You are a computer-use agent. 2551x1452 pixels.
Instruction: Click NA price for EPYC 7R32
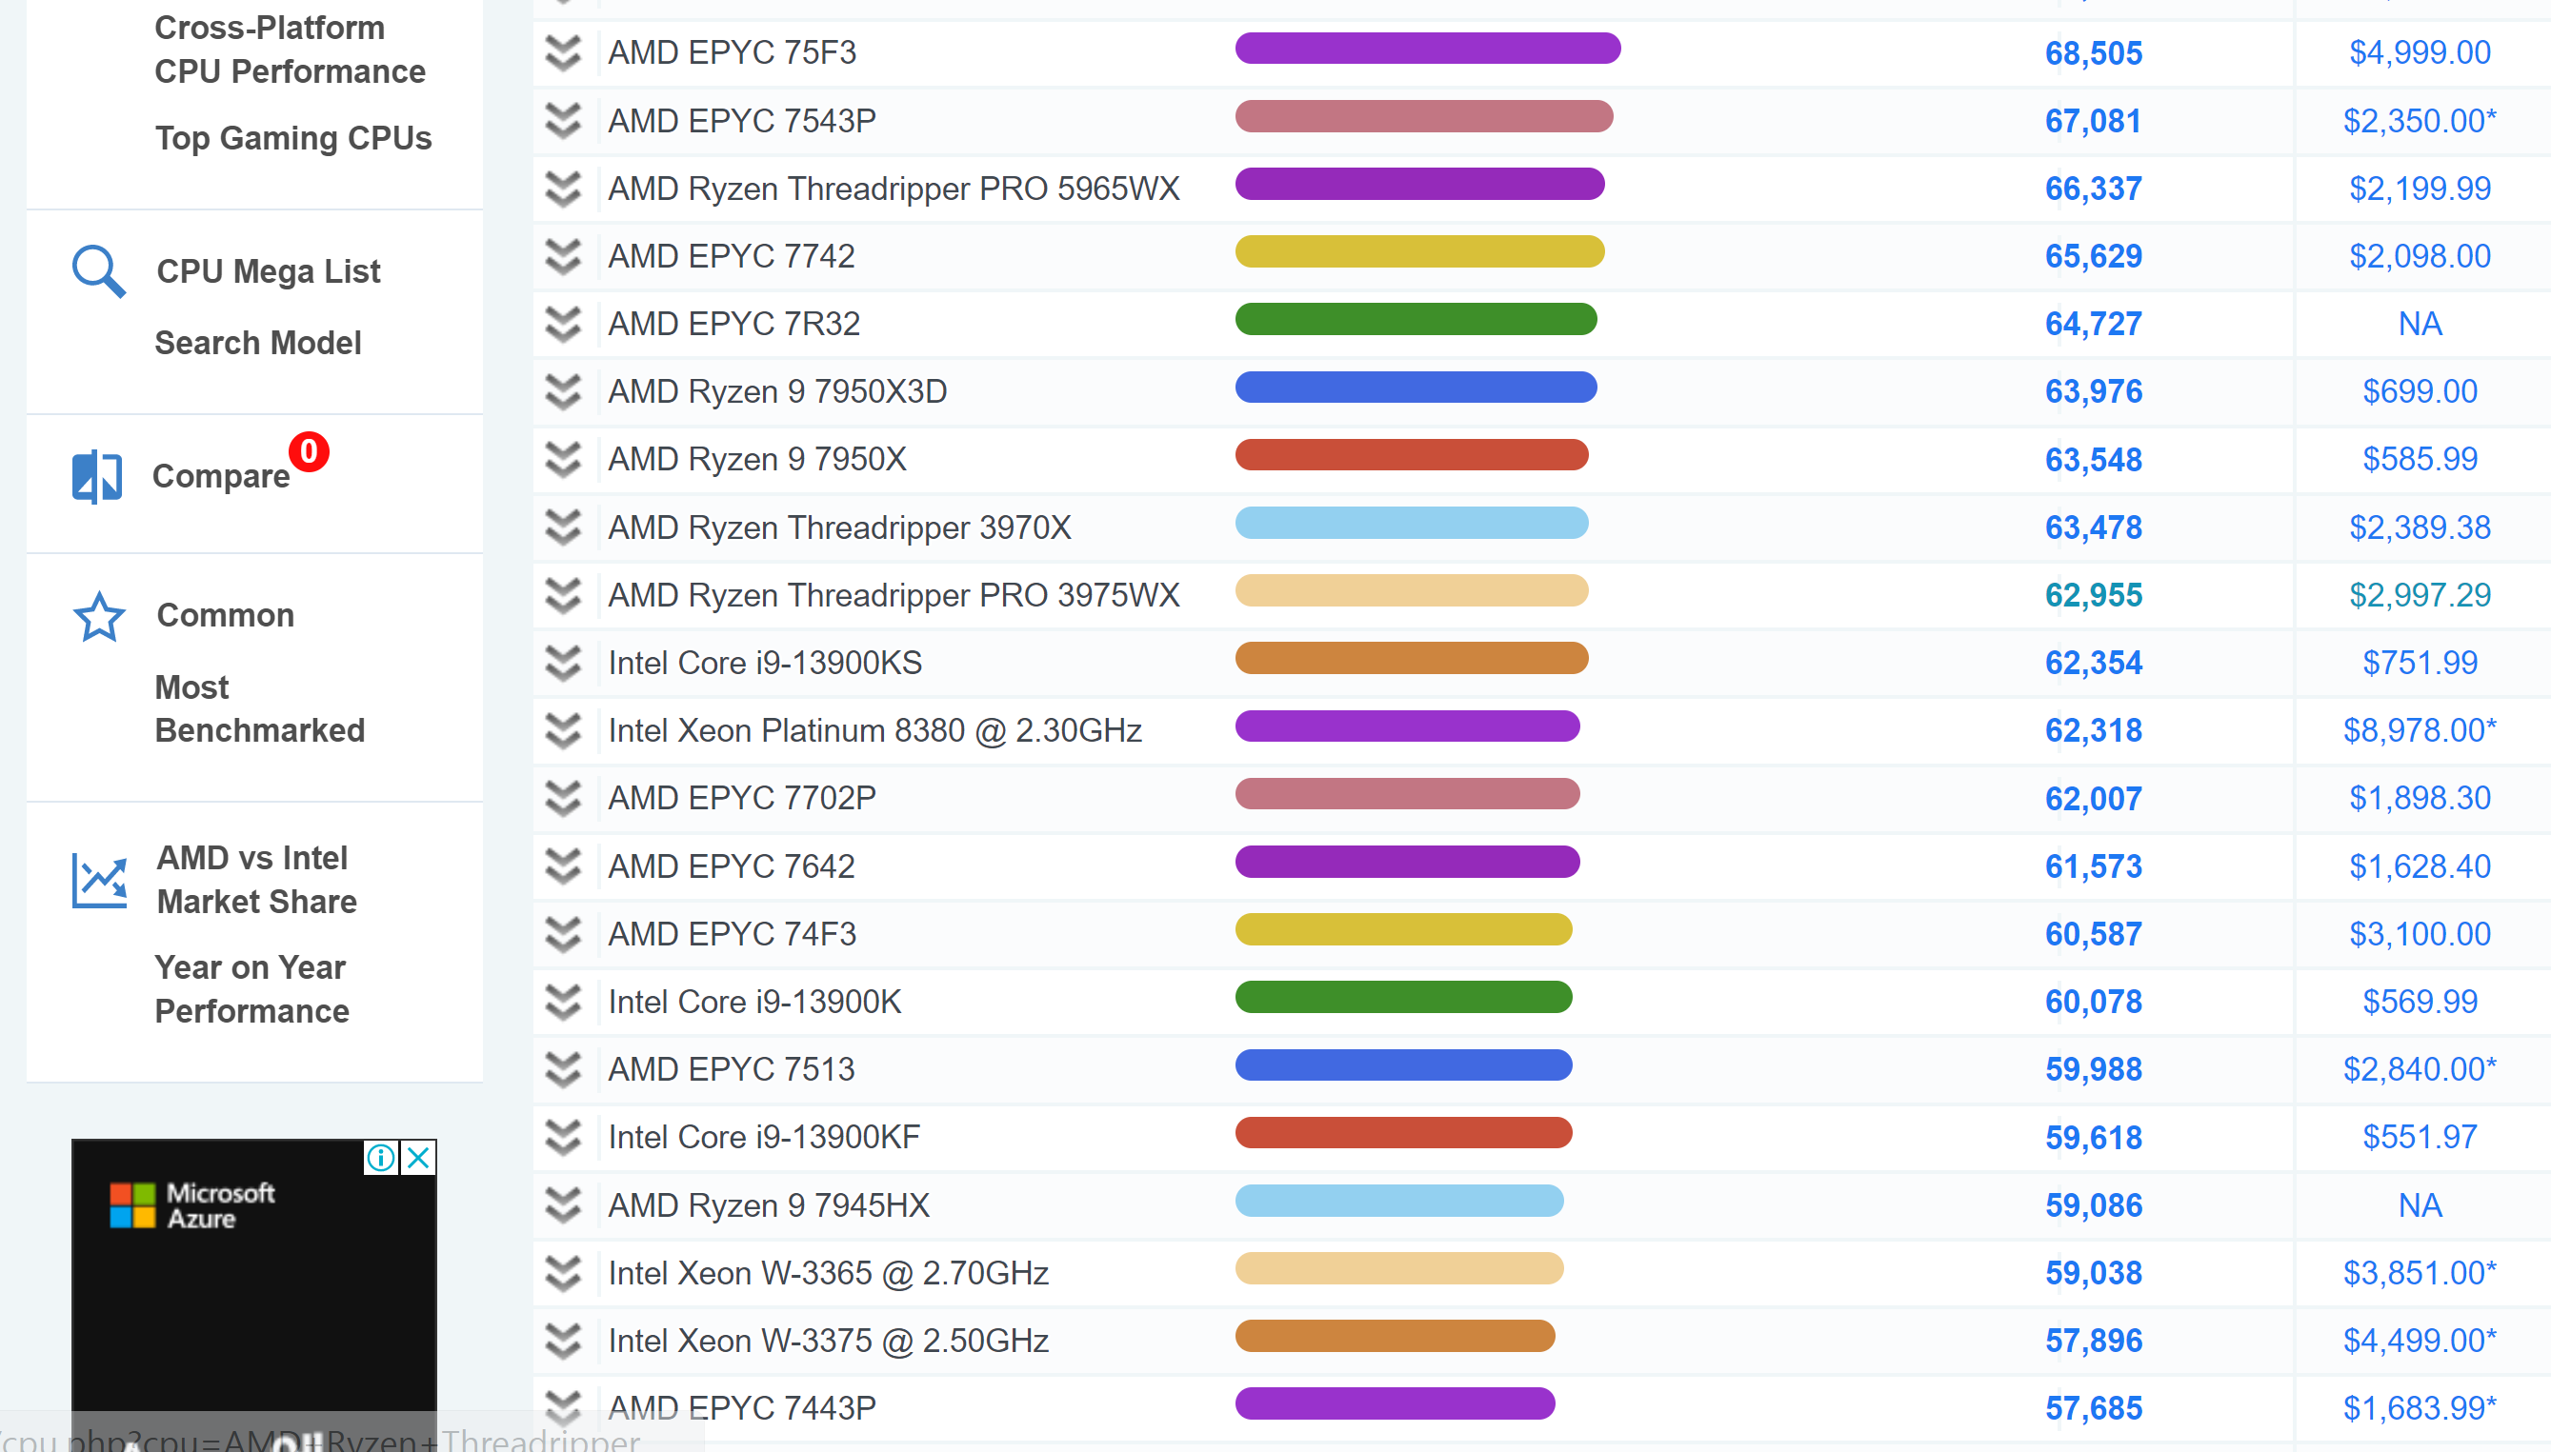pos(2420,324)
